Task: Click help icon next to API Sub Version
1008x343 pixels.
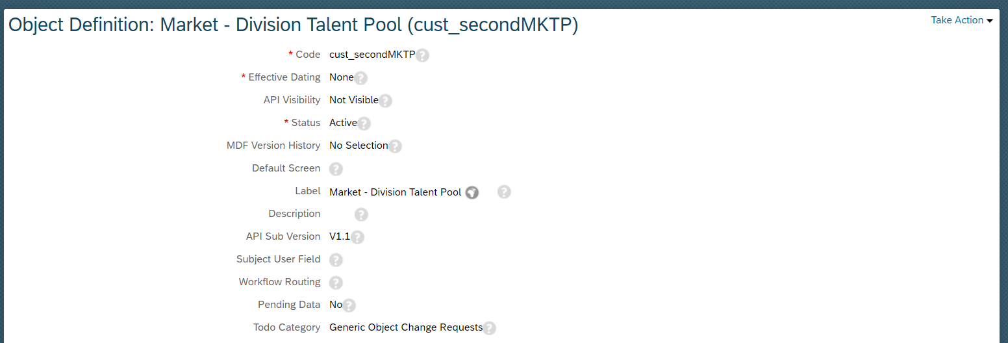Action: pyautogui.click(x=357, y=237)
